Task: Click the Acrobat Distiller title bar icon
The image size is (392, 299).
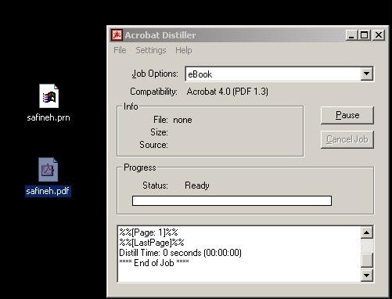Action: point(117,35)
